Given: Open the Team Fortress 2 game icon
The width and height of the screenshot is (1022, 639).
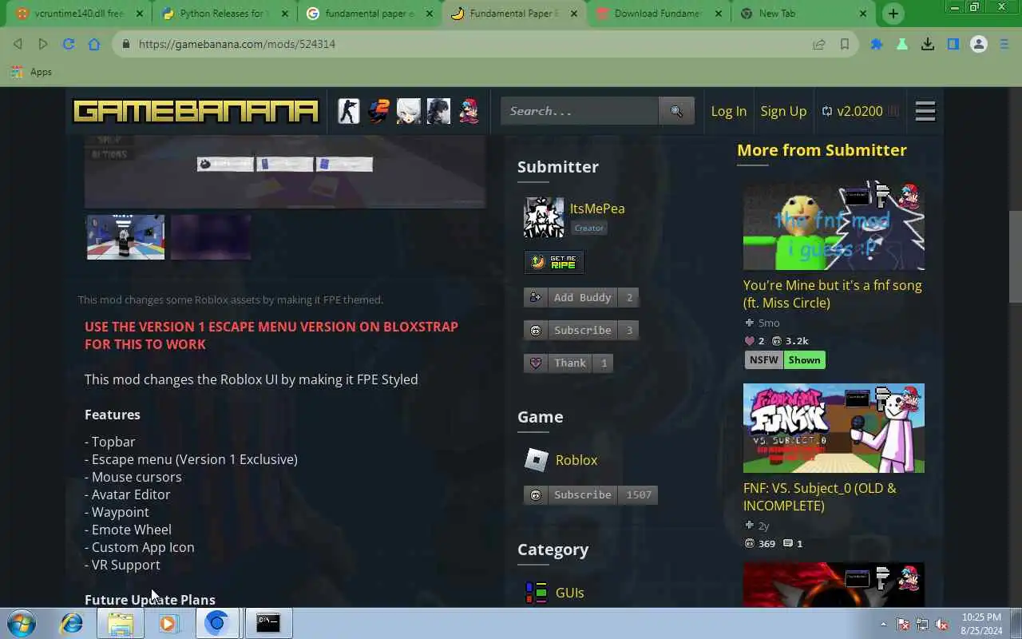Looking at the screenshot, I should coord(378,111).
